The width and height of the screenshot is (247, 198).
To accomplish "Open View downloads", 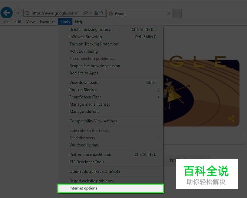I will pos(111,83).
